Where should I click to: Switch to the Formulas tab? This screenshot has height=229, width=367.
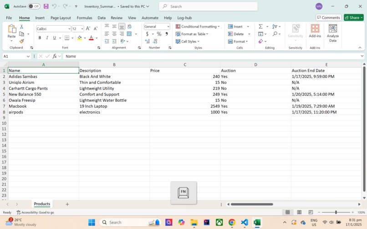[x=85, y=18]
